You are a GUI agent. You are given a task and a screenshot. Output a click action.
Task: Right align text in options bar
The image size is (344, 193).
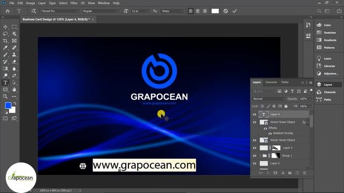[x=205, y=11]
